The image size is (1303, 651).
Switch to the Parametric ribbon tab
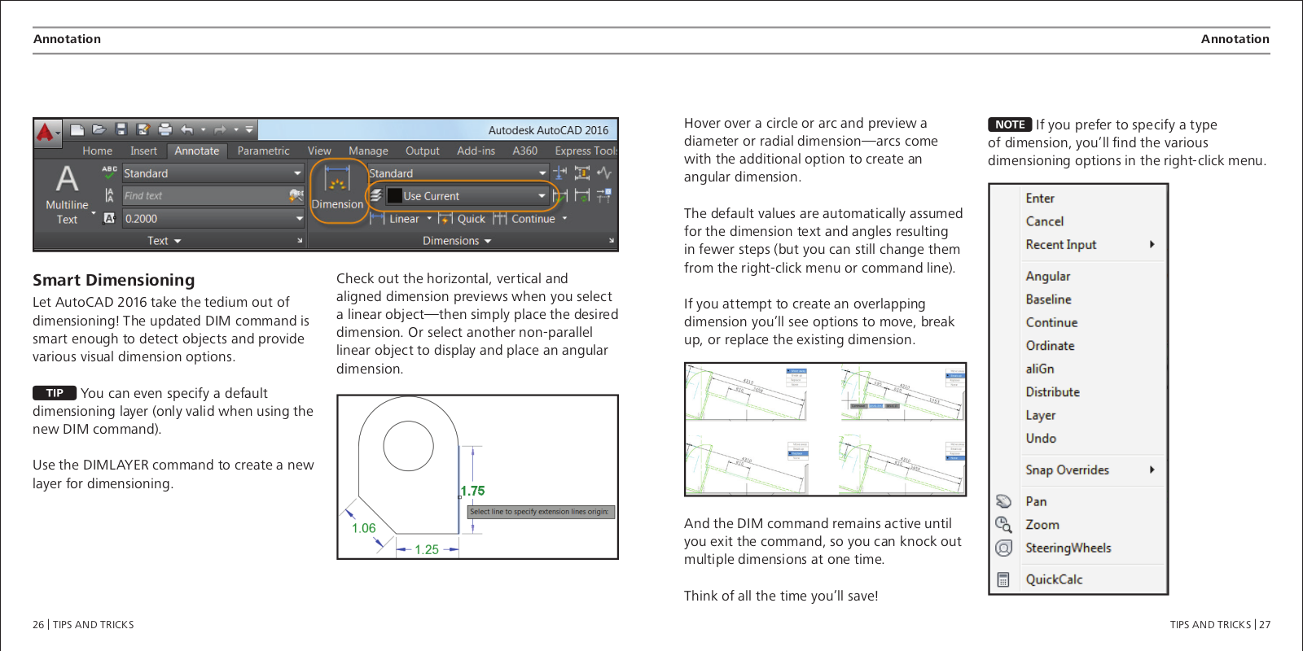tap(263, 151)
